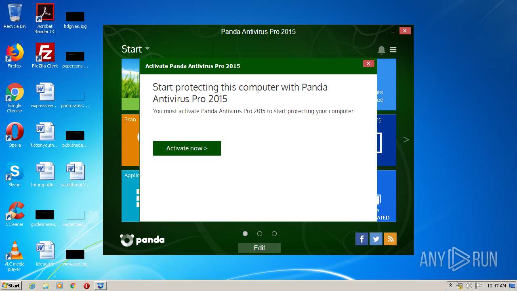
Task: Open the green grass landscape tile
Action: 130,84
